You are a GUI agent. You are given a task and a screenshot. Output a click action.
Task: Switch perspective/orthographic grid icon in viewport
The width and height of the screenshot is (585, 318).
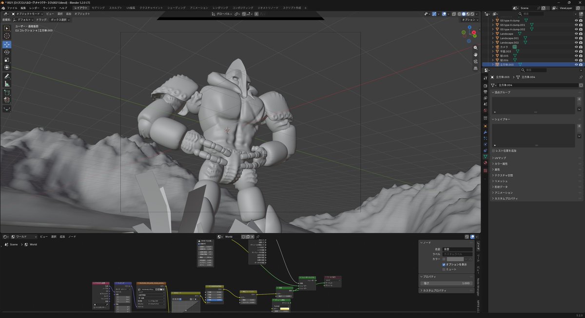tap(476, 68)
